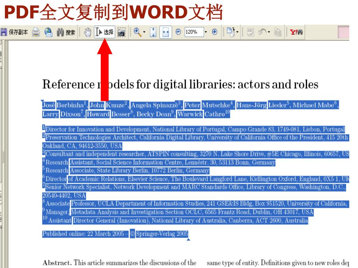Screen dimensions: 358x268
Task: Click the Zoom In magnifier tool
Action: 137,32
